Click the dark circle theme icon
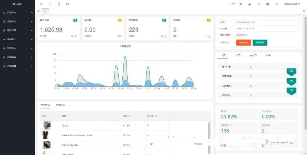The width and height of the screenshot is (307, 155). 268,4
